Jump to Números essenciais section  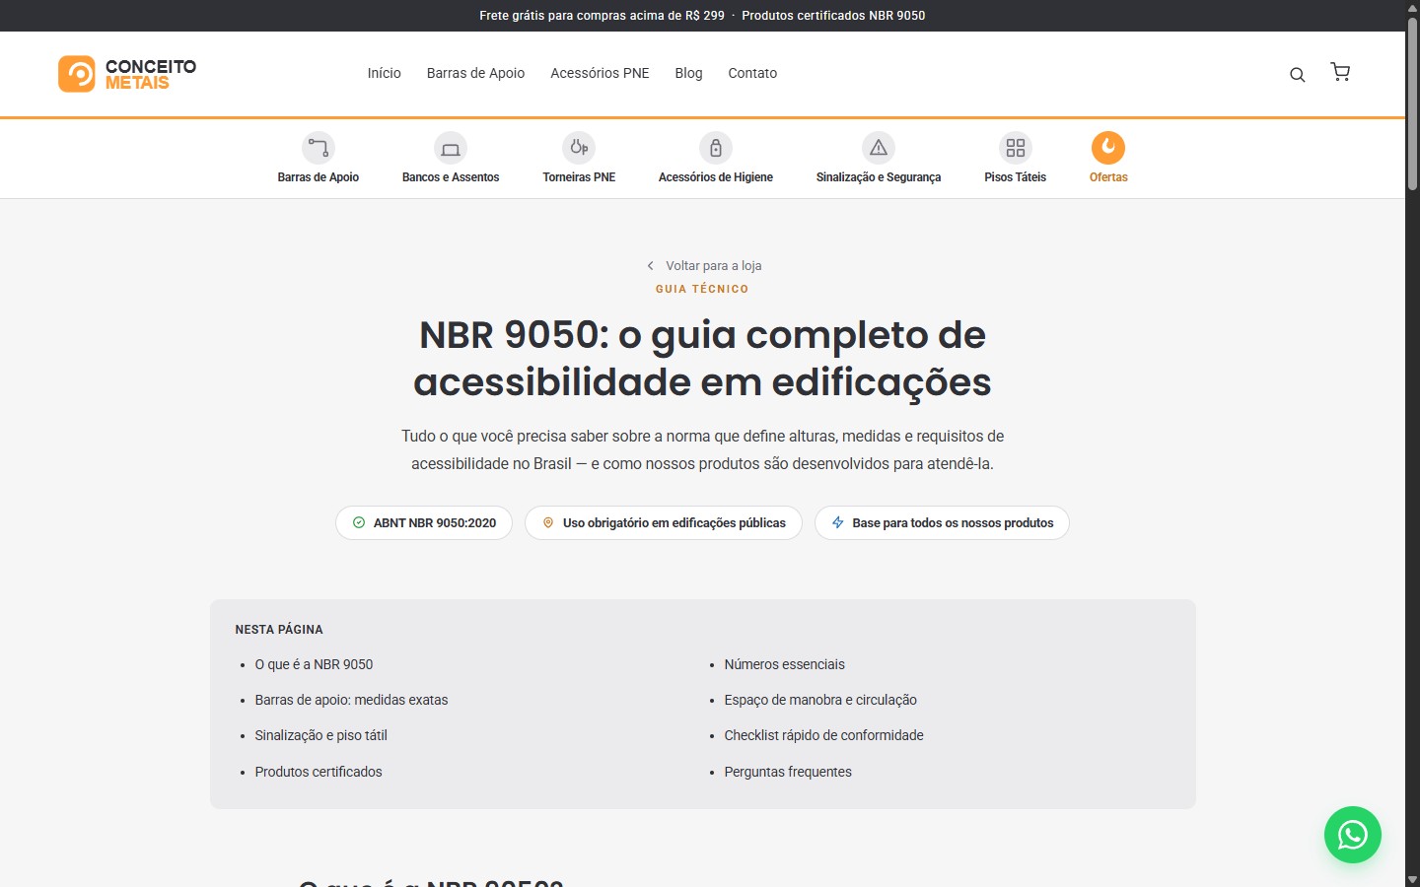coord(784,664)
